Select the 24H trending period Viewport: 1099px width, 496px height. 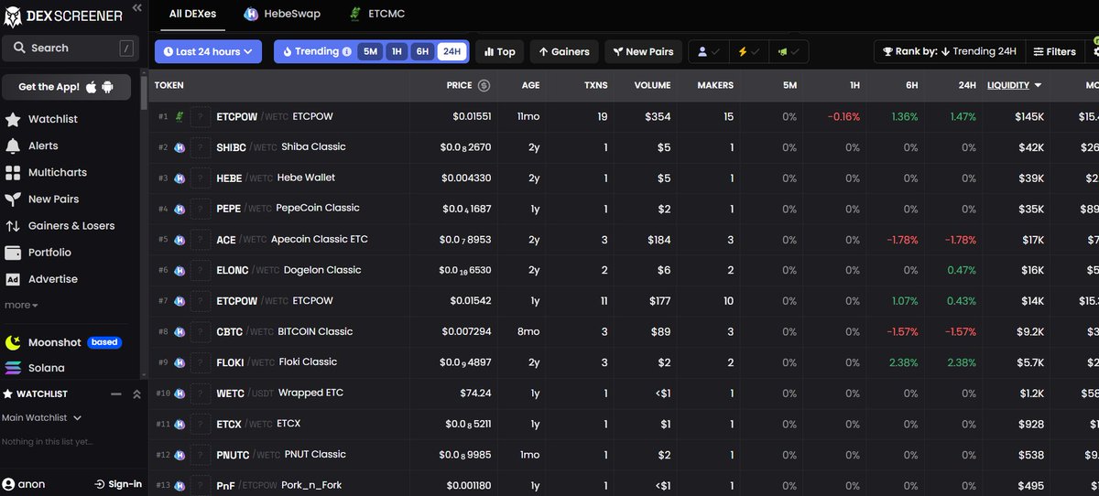click(452, 52)
